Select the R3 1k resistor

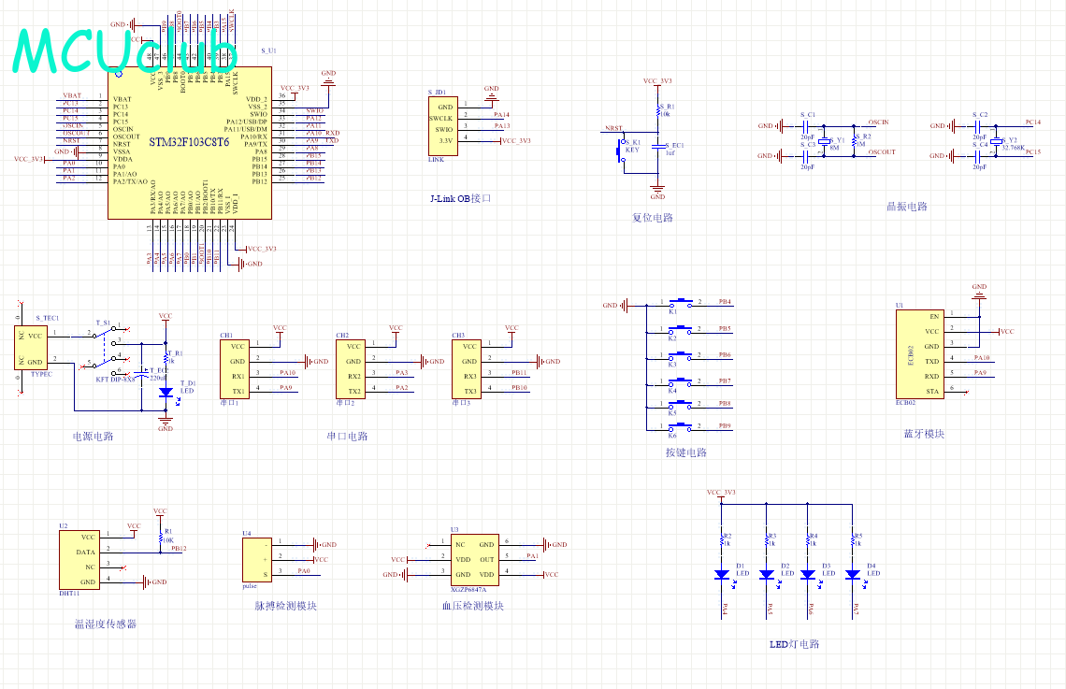(766, 540)
